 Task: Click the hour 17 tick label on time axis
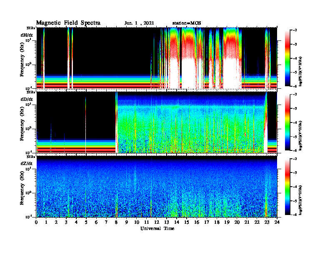point(207,222)
